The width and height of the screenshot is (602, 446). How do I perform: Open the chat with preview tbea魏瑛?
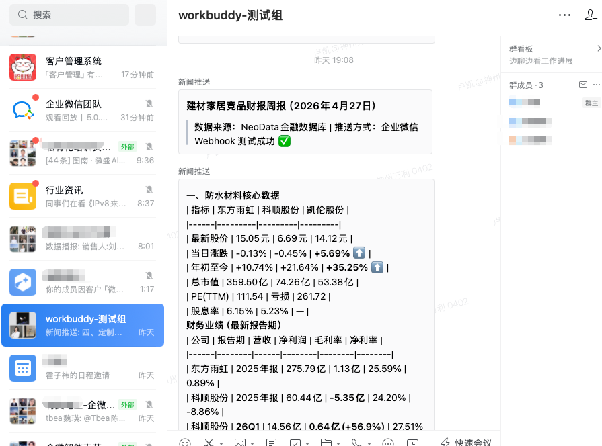(83, 411)
